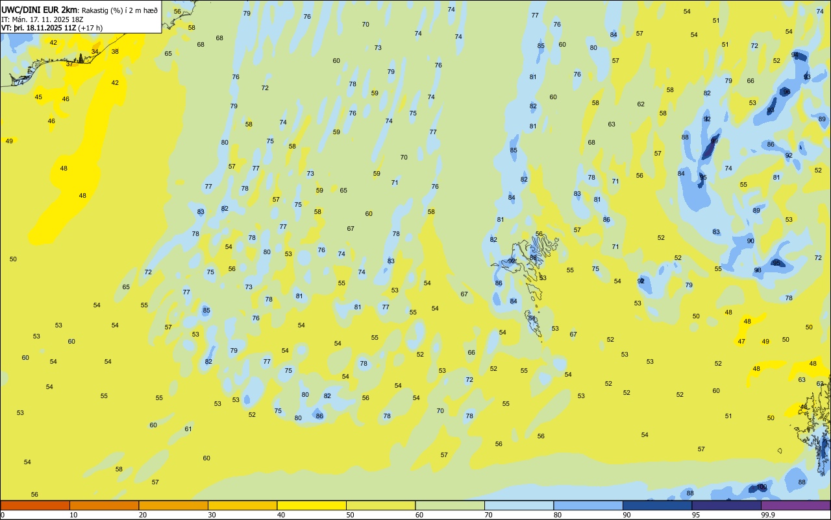The height and width of the screenshot is (520, 831).
Task: Click the black cone symbol on the Iceland coast
Action: coord(81,58)
